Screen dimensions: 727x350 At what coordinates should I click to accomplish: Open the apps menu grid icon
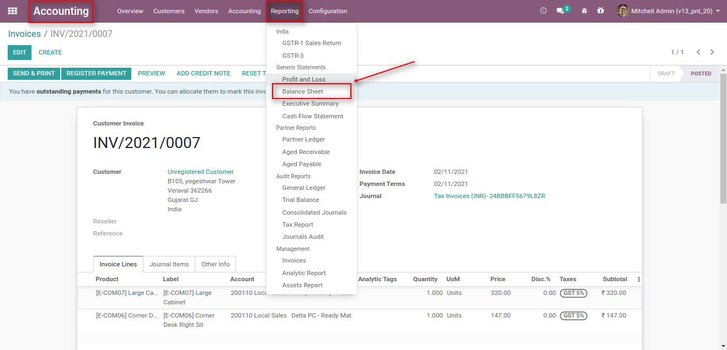12,10
